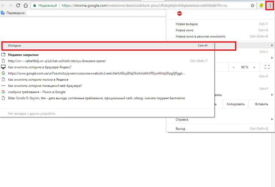Bookmark this page with the star icon
This screenshot has height=187, width=275.
coord(252,6)
